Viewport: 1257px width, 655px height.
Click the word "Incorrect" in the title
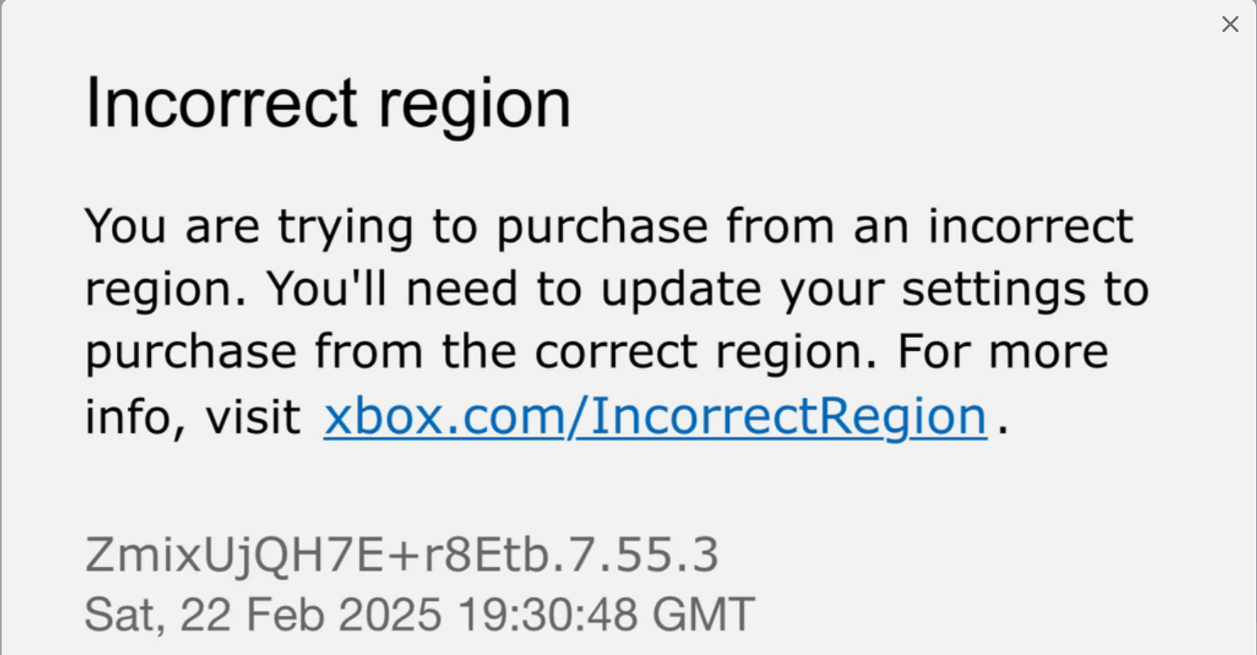[221, 103]
